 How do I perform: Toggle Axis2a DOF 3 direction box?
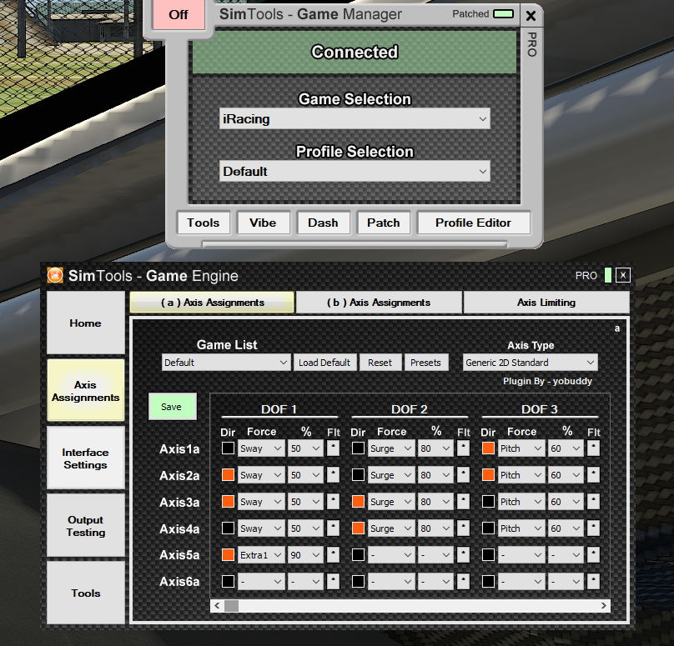coord(488,474)
